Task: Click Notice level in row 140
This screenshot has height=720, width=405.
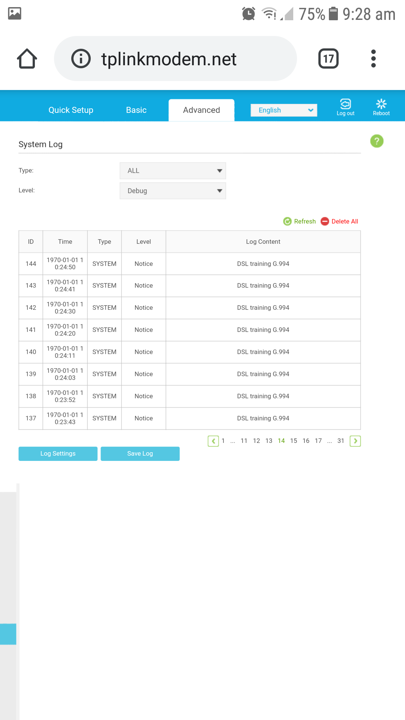Action: click(x=144, y=352)
